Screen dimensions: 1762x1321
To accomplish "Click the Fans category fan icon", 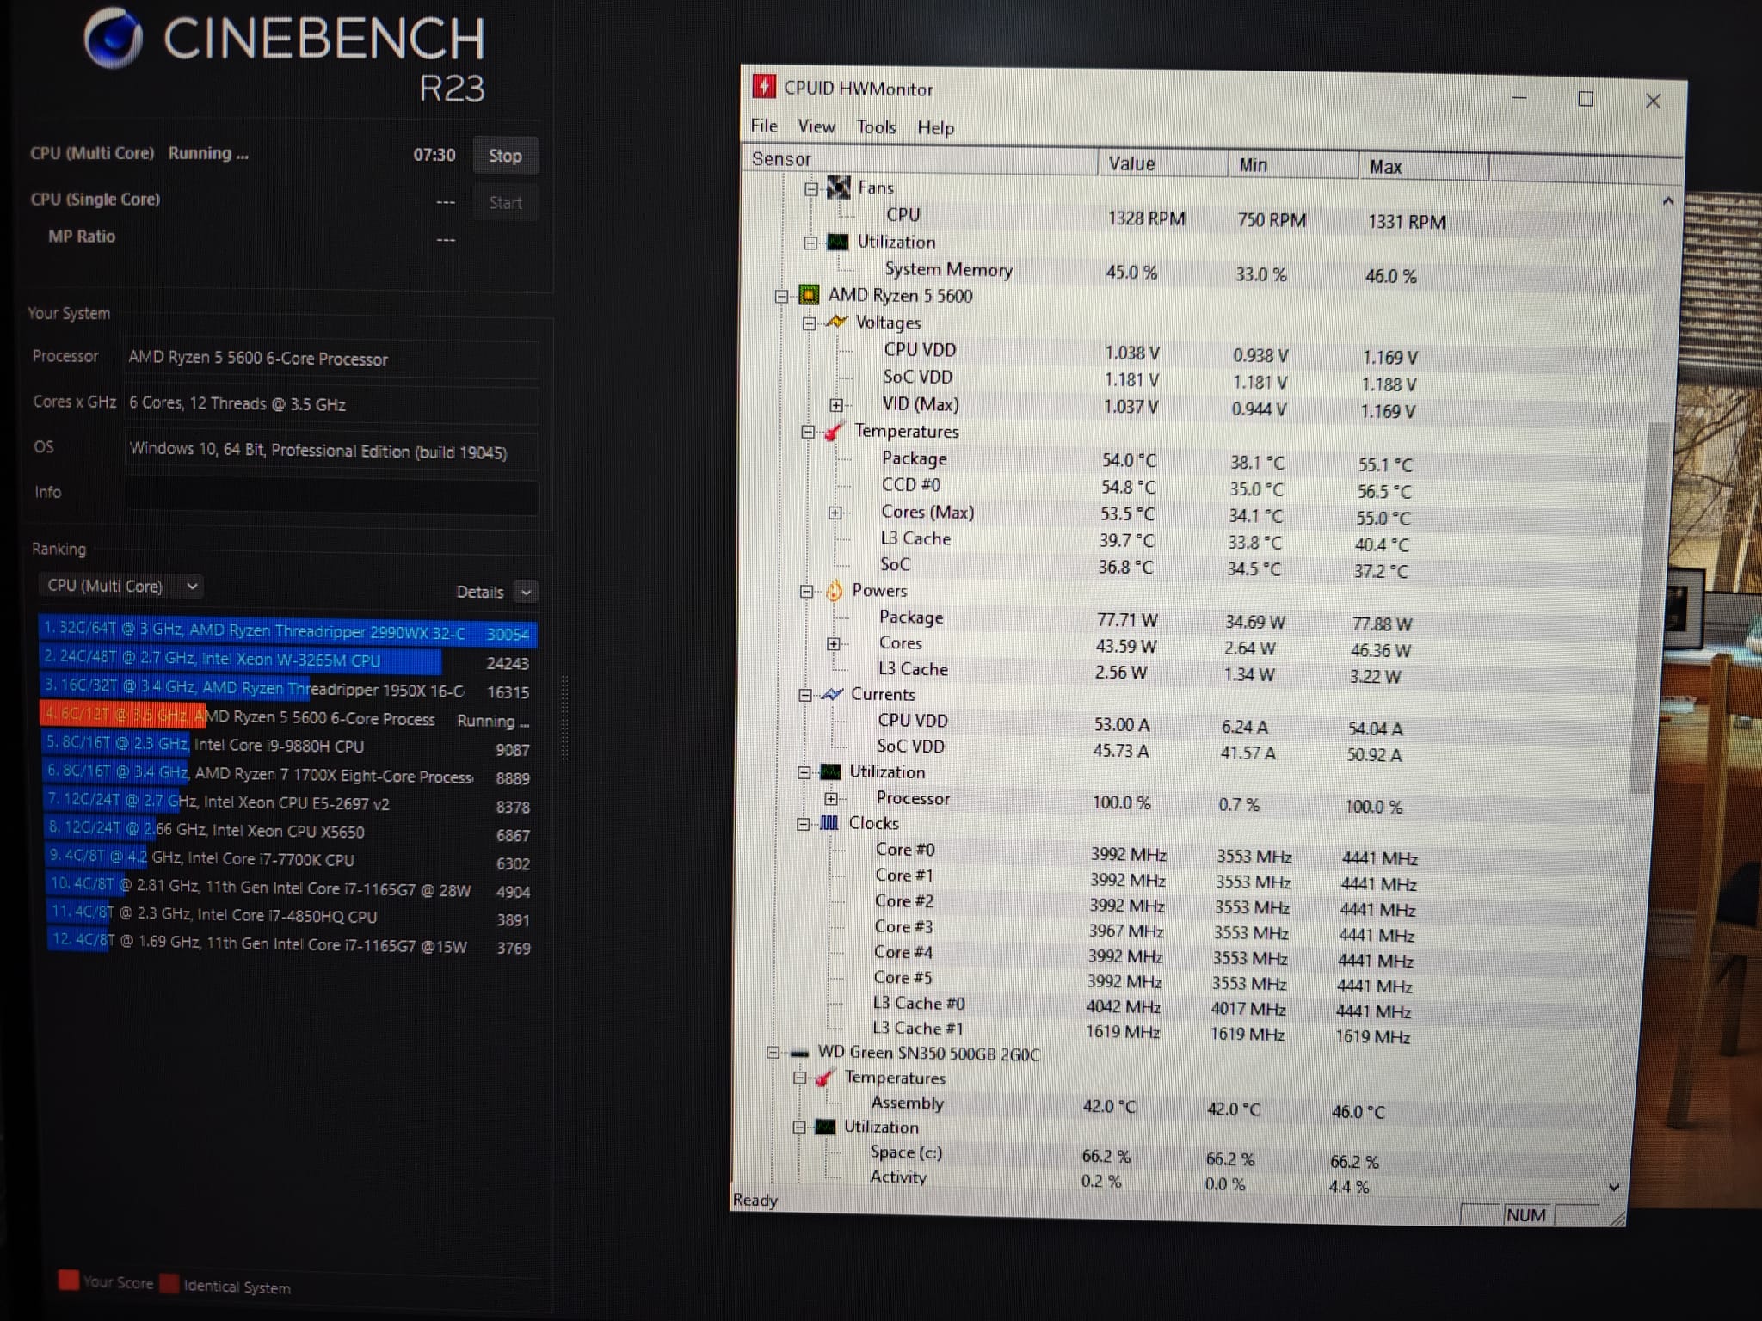I will (x=838, y=187).
